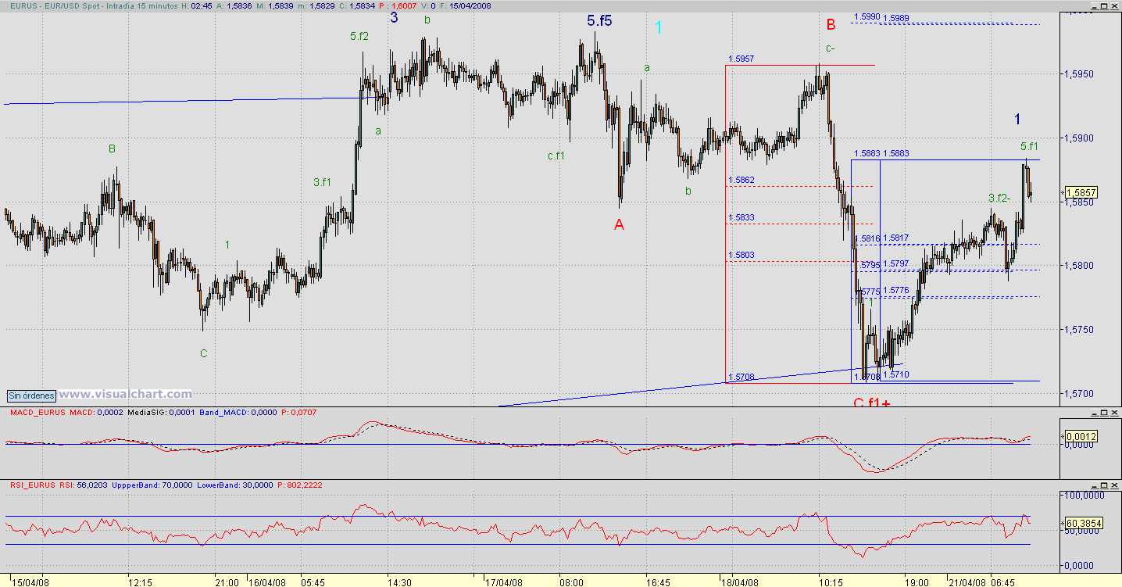The height and width of the screenshot is (587, 1122).
Task: Select the red "C f1+" wave label
Action: click(x=872, y=403)
